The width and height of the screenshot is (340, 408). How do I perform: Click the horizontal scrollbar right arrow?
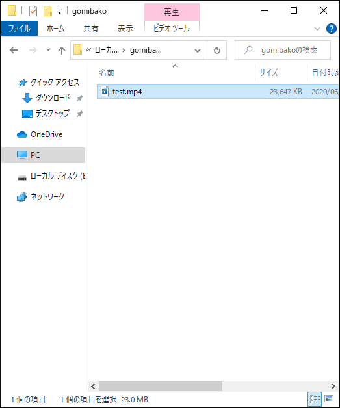pos(333,386)
